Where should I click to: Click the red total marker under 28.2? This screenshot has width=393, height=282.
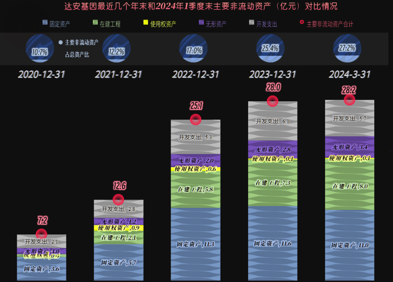click(x=349, y=100)
